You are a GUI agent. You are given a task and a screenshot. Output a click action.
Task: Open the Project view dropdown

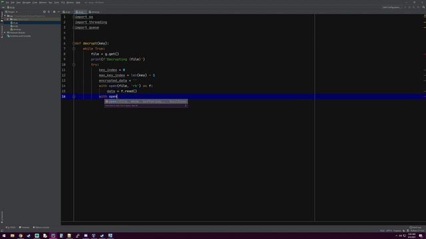click(11, 12)
